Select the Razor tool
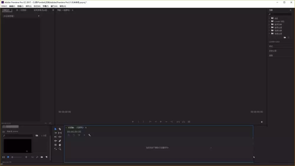 (60, 129)
